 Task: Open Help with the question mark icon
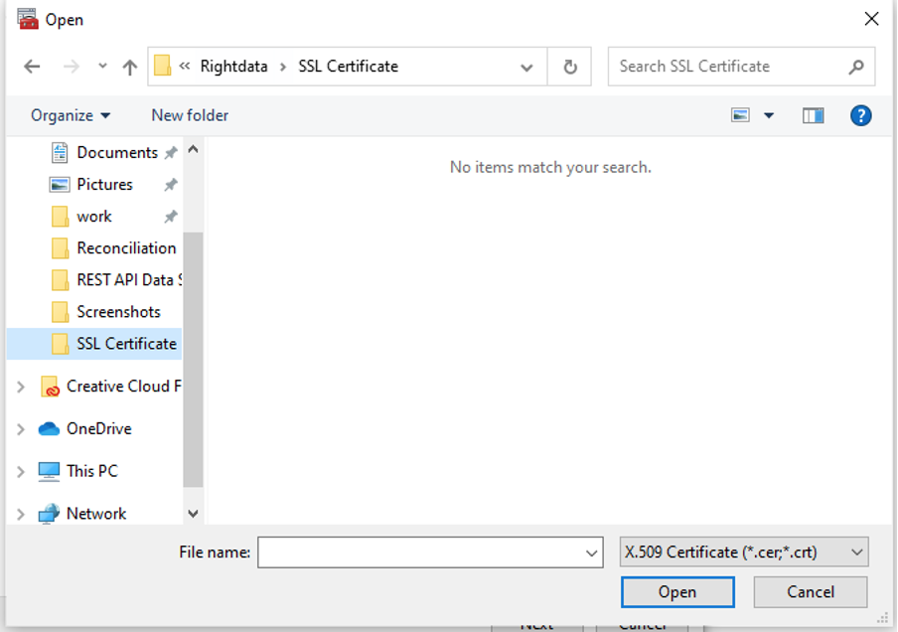[x=860, y=114]
